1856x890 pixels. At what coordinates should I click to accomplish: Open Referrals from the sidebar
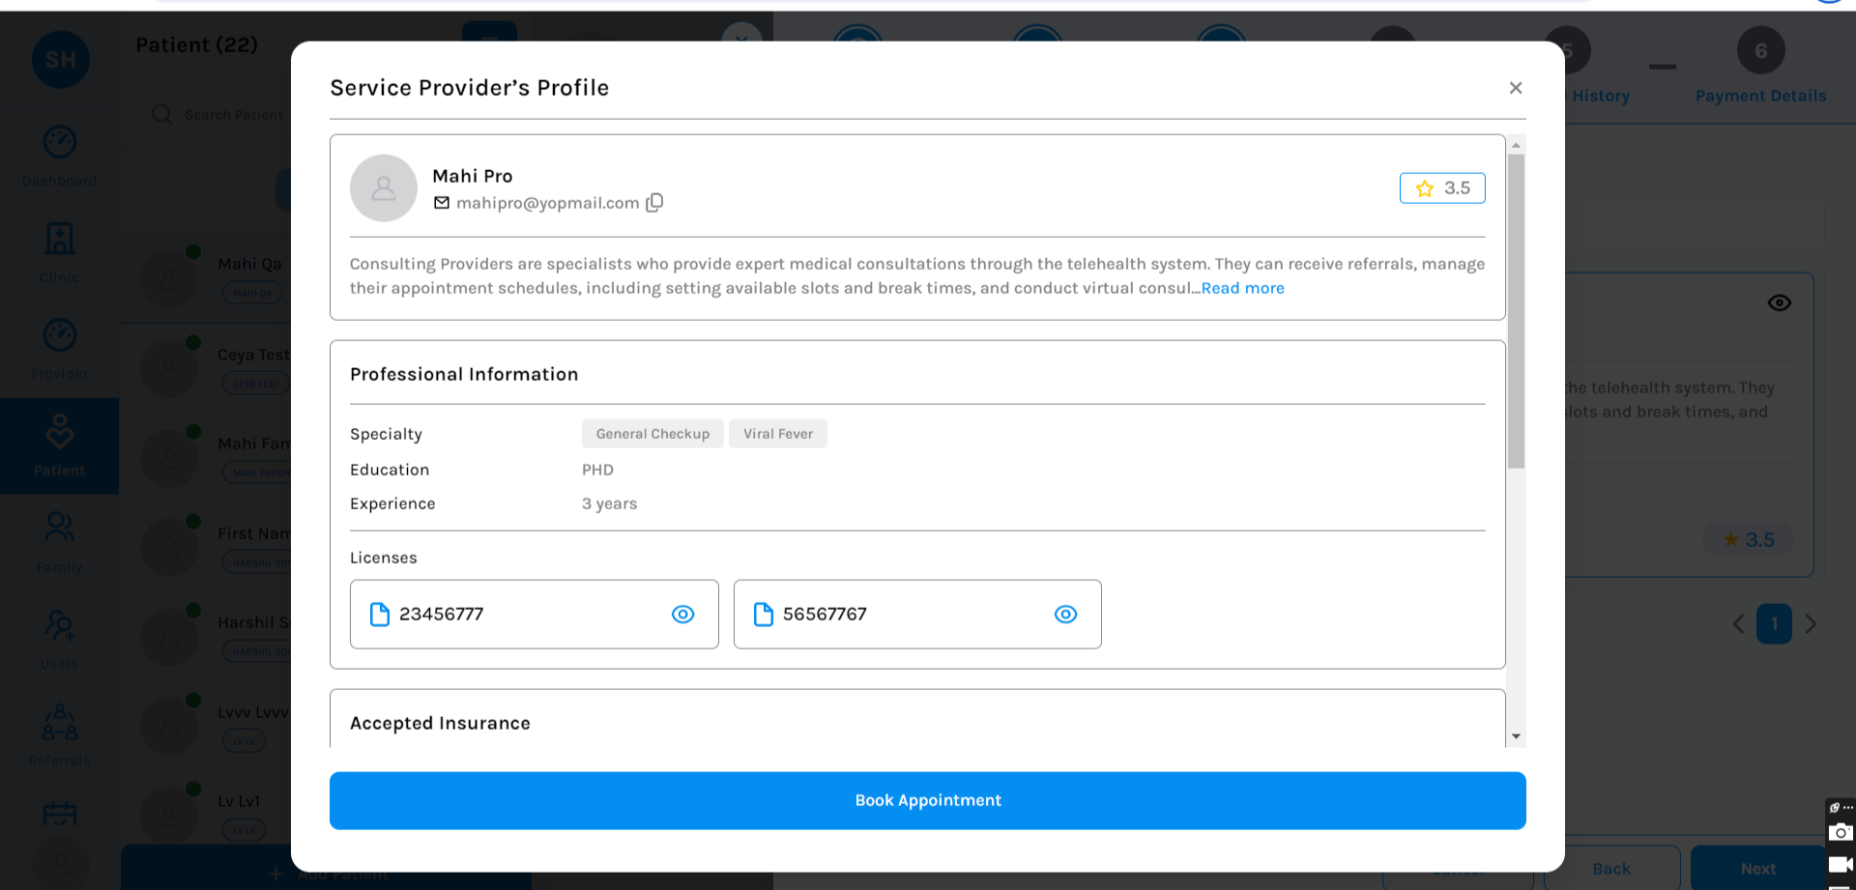pyautogui.click(x=60, y=734)
